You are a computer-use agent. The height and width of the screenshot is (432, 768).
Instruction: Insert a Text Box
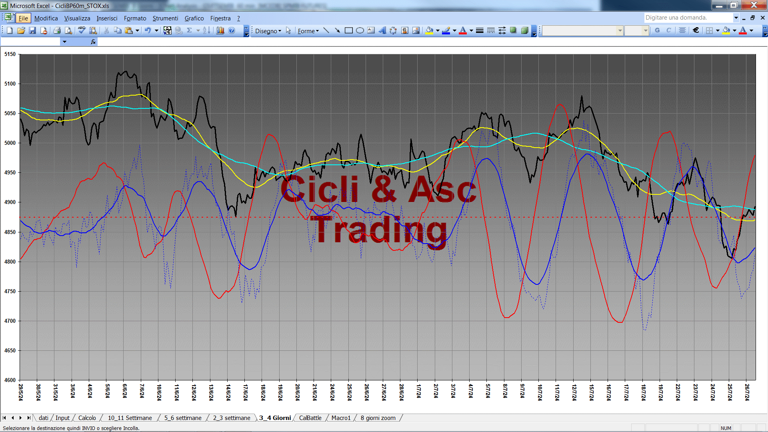pyautogui.click(x=371, y=31)
